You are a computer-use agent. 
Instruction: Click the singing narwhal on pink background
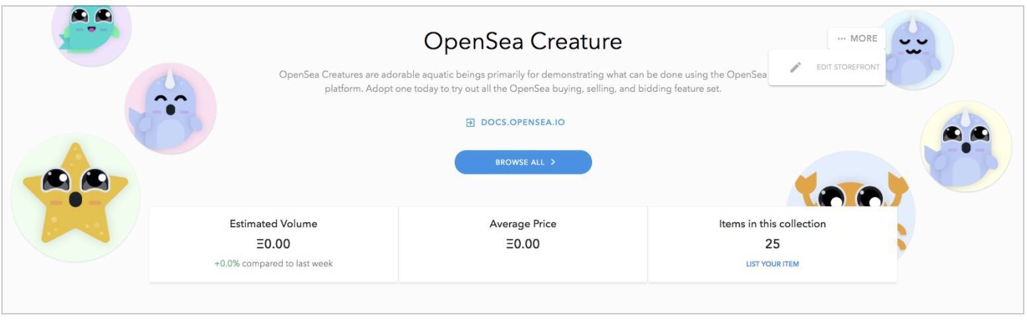point(170,109)
